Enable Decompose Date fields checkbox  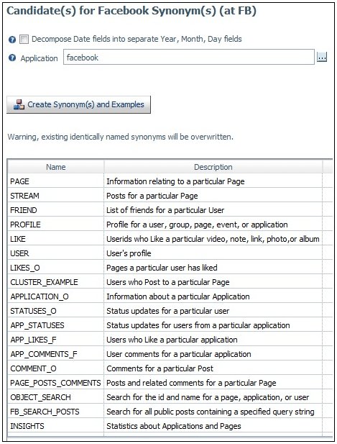pyautogui.click(x=24, y=39)
